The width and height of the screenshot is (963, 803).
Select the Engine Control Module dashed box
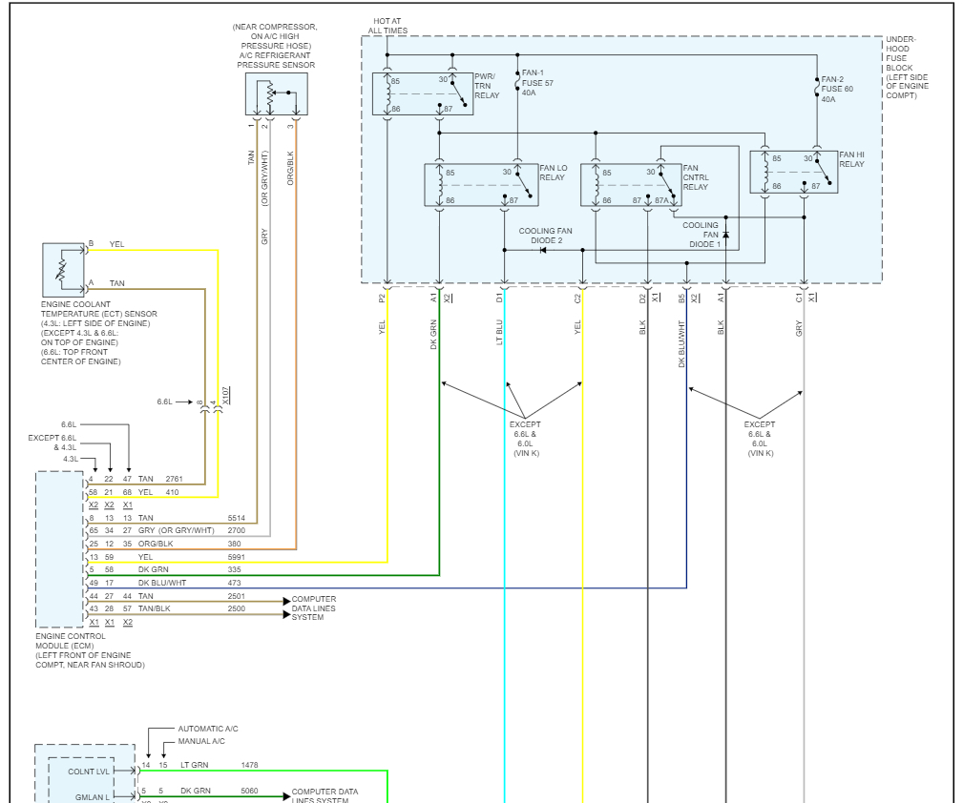[59, 549]
